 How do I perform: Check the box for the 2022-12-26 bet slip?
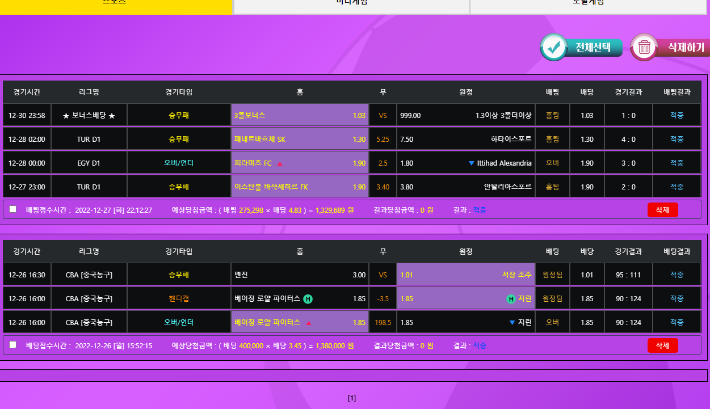[13, 345]
